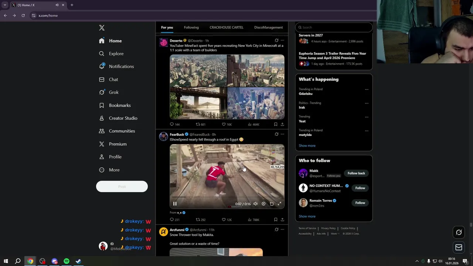Open the X logo home link
This screenshot has width=473, height=266.
[102, 28]
